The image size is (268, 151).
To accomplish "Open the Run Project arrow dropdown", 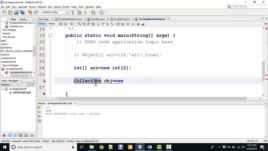I will coord(89,12).
